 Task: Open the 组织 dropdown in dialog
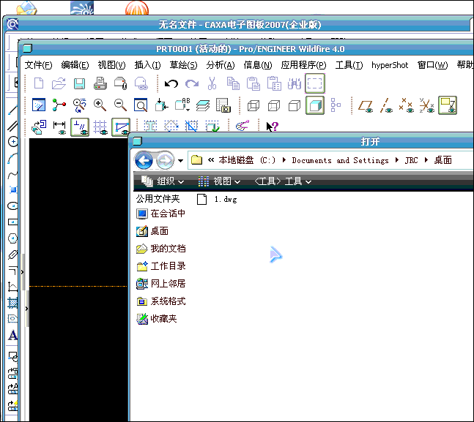click(163, 181)
